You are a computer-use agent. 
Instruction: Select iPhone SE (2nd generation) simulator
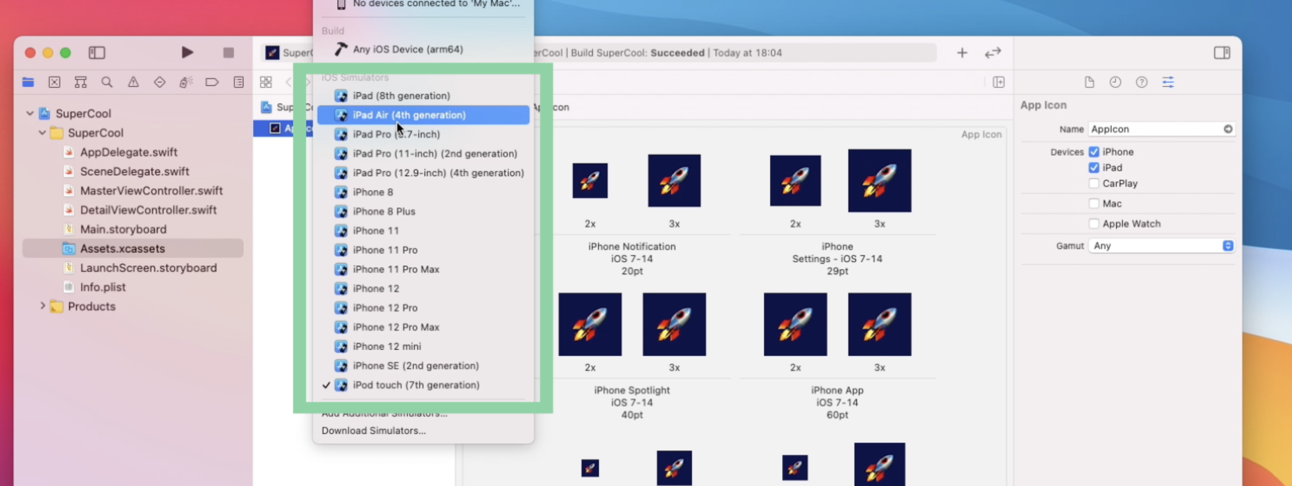click(x=424, y=366)
